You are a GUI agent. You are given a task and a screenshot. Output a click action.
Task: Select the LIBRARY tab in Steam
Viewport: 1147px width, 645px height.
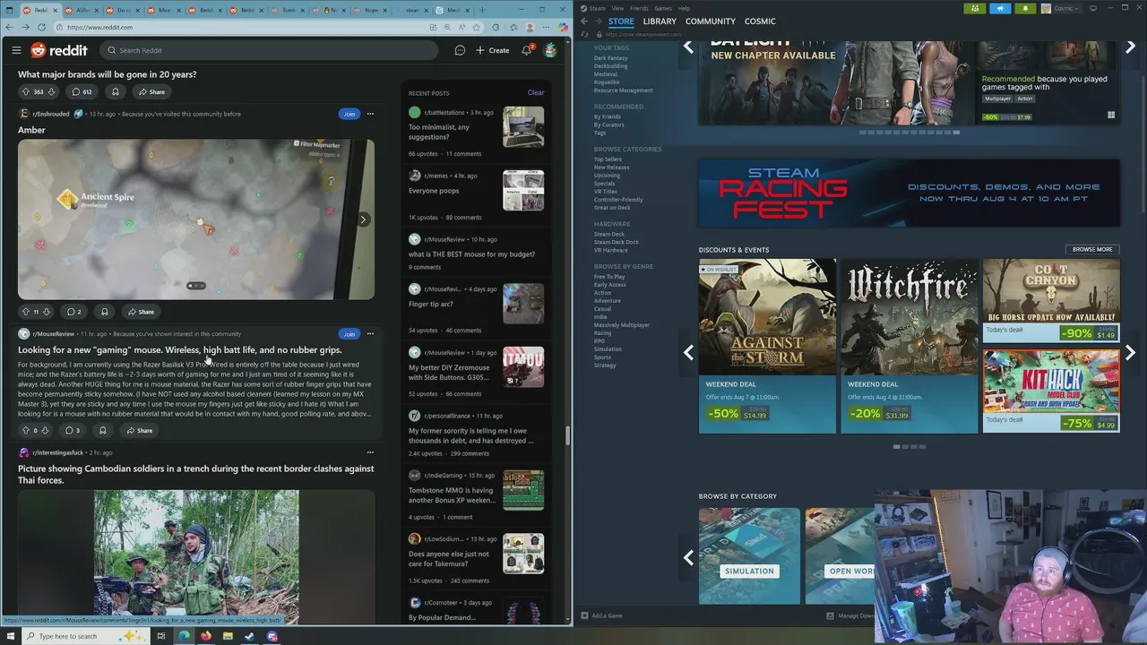click(x=660, y=21)
